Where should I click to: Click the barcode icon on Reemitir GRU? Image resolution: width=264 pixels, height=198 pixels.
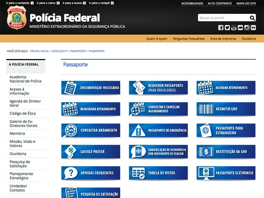point(206,109)
